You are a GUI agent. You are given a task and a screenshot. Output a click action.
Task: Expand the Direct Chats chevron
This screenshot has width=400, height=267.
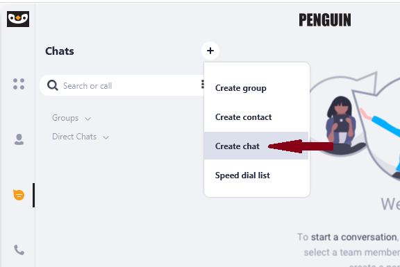(106, 137)
